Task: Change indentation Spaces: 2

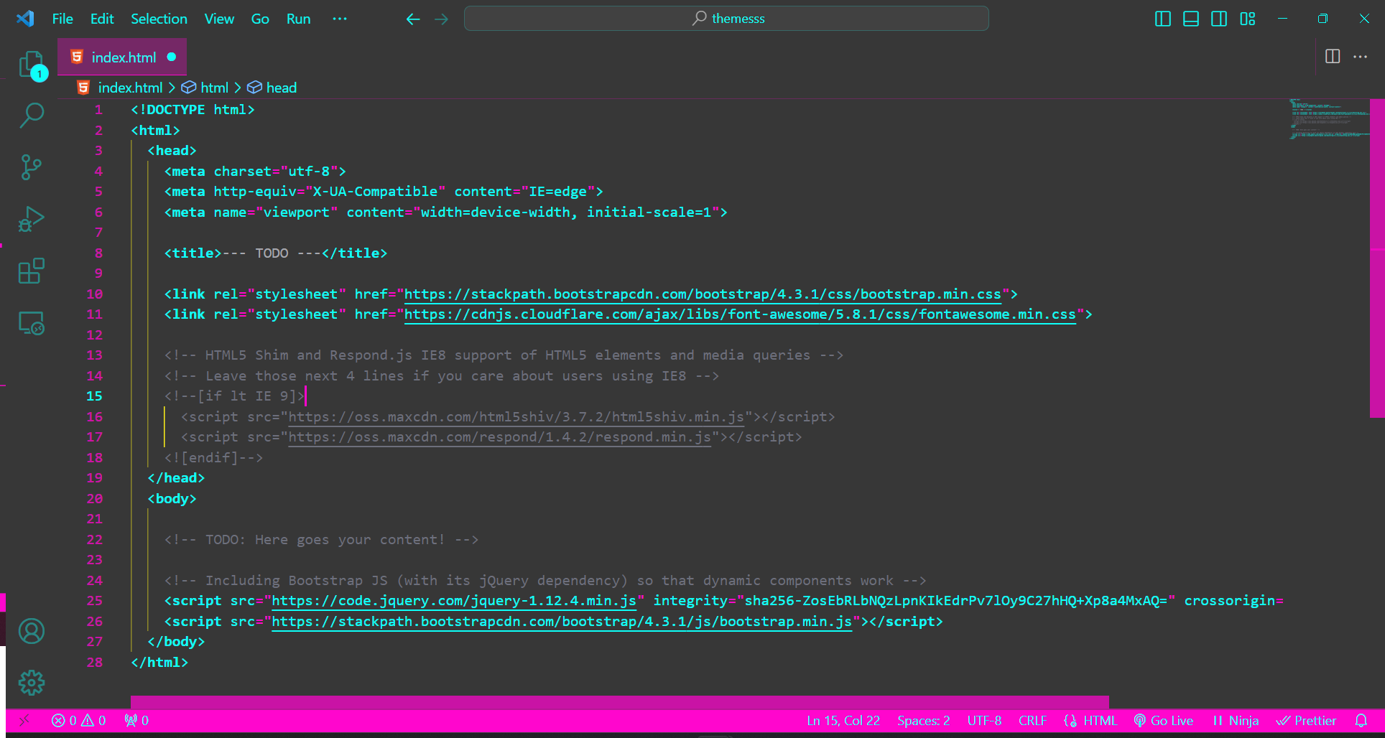Action: [923, 720]
